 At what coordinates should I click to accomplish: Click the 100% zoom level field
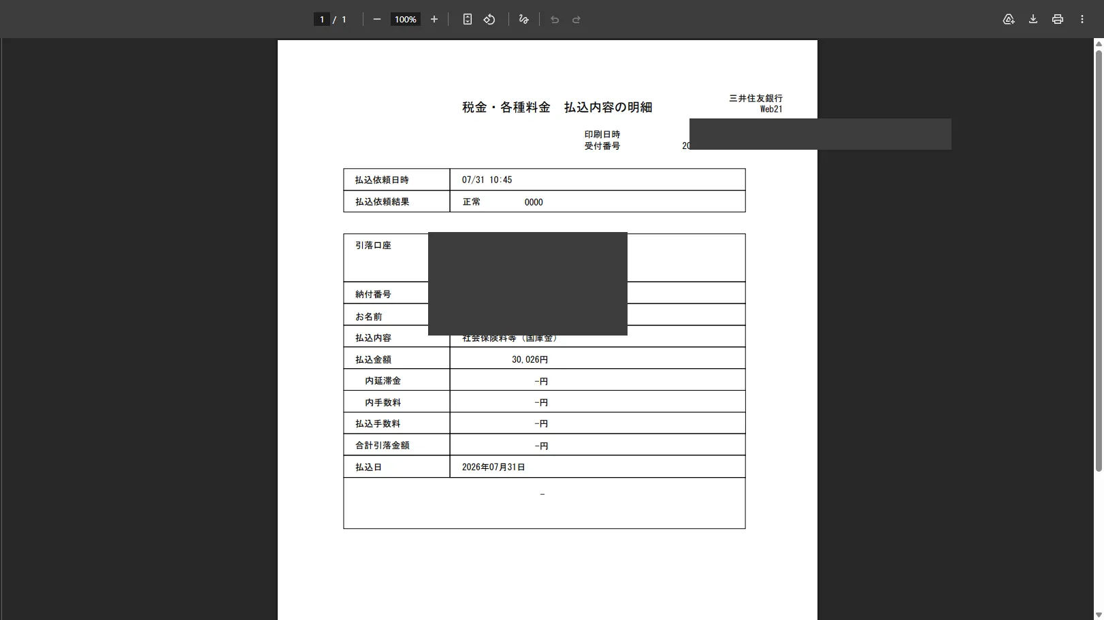tap(406, 20)
